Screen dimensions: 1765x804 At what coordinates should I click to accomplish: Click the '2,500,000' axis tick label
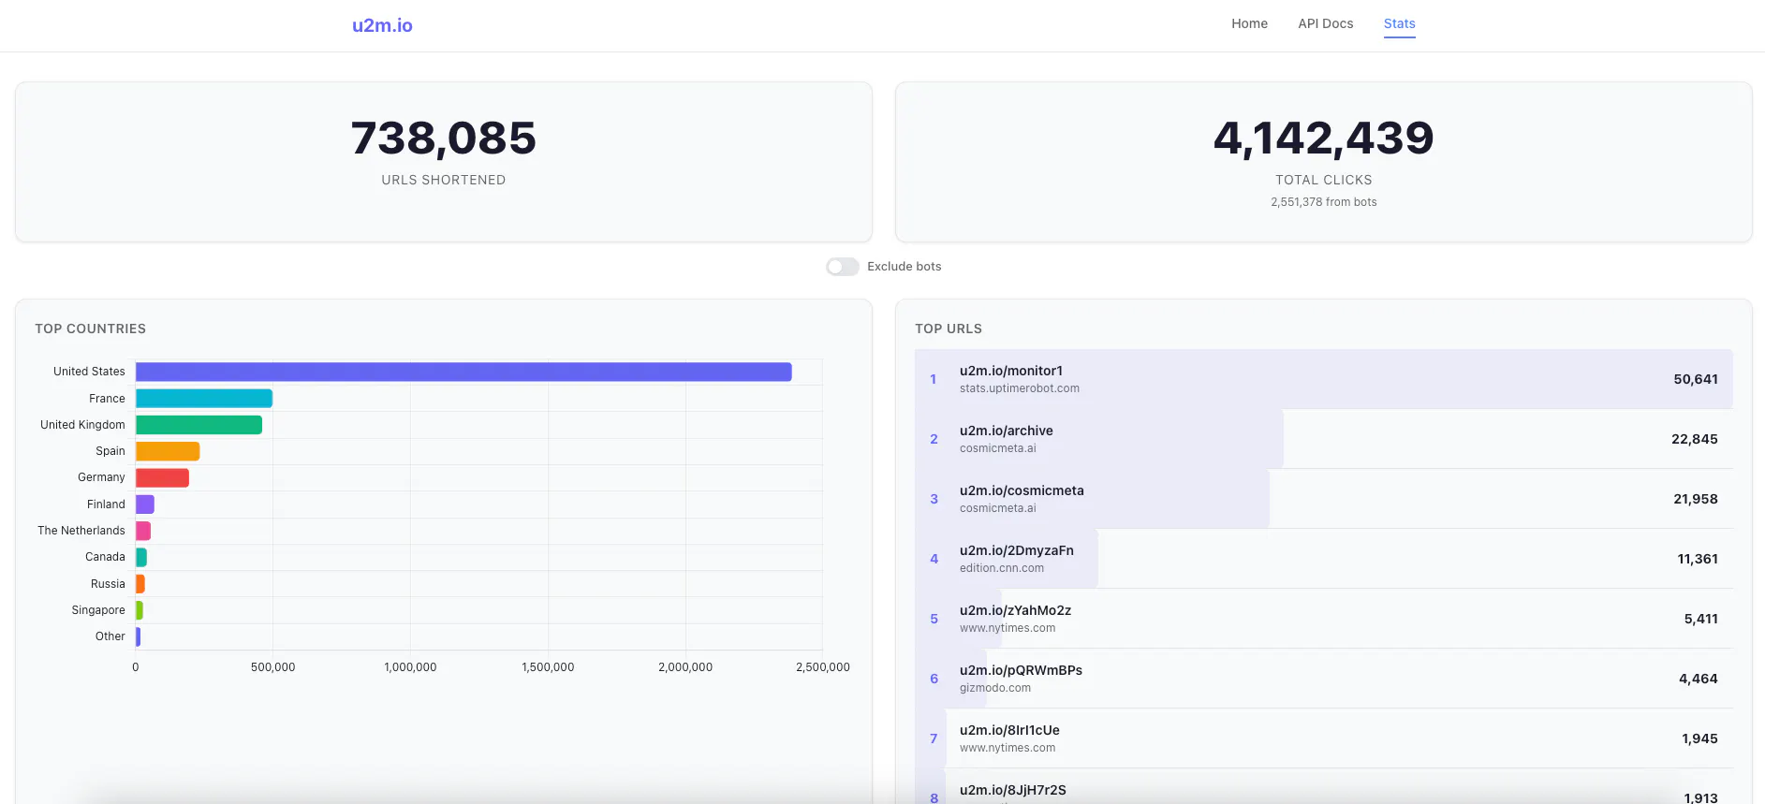tap(823, 667)
